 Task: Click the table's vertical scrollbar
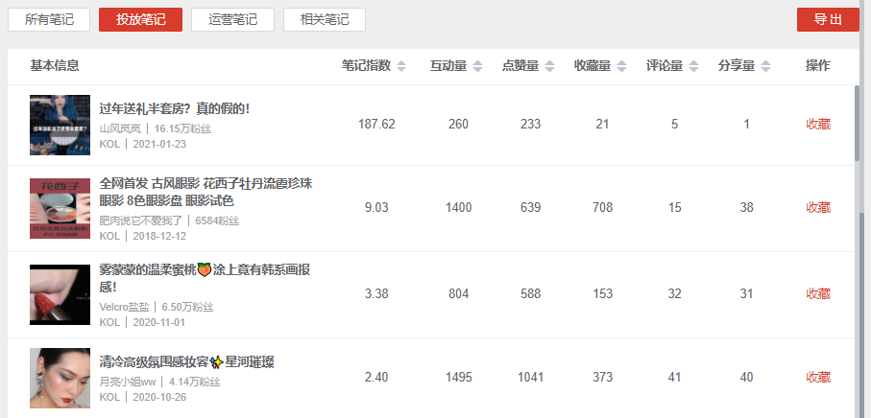tap(858, 123)
